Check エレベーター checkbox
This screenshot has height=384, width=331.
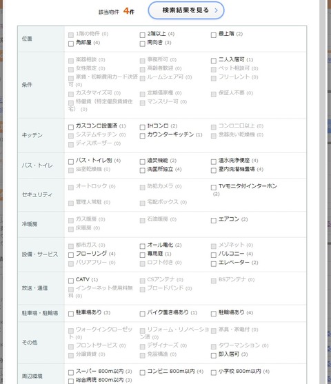click(x=213, y=264)
